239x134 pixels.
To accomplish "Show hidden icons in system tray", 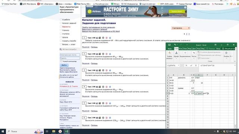I will (215, 131).
